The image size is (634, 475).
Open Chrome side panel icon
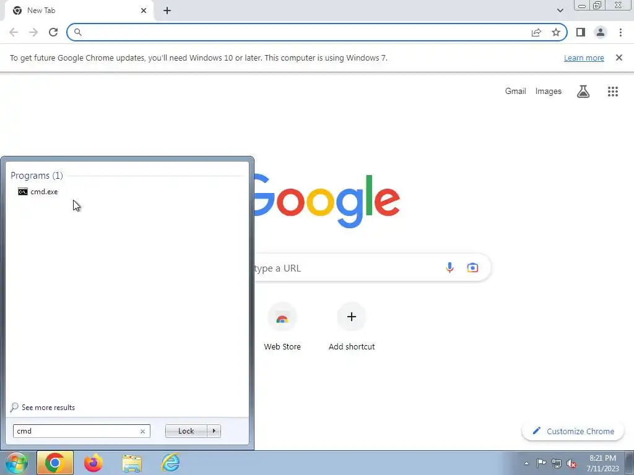tap(581, 32)
